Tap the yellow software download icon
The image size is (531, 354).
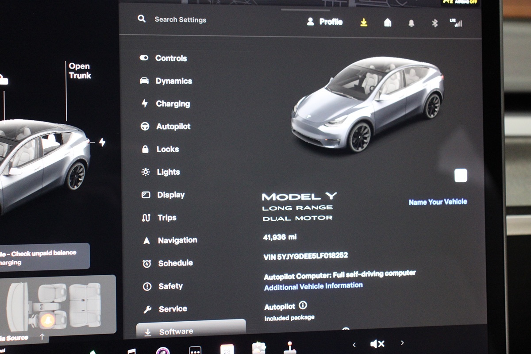[x=364, y=23]
